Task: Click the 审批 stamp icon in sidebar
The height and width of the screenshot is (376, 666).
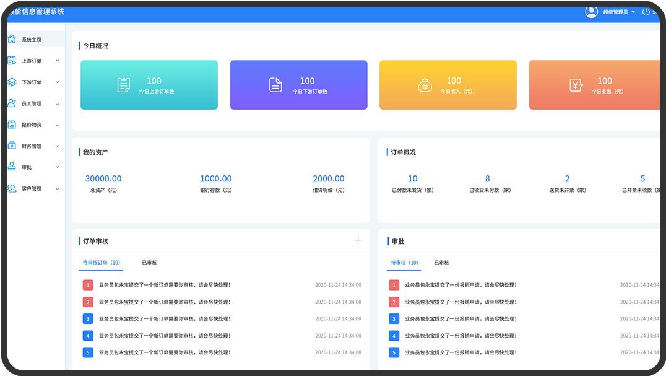Action: (12, 167)
